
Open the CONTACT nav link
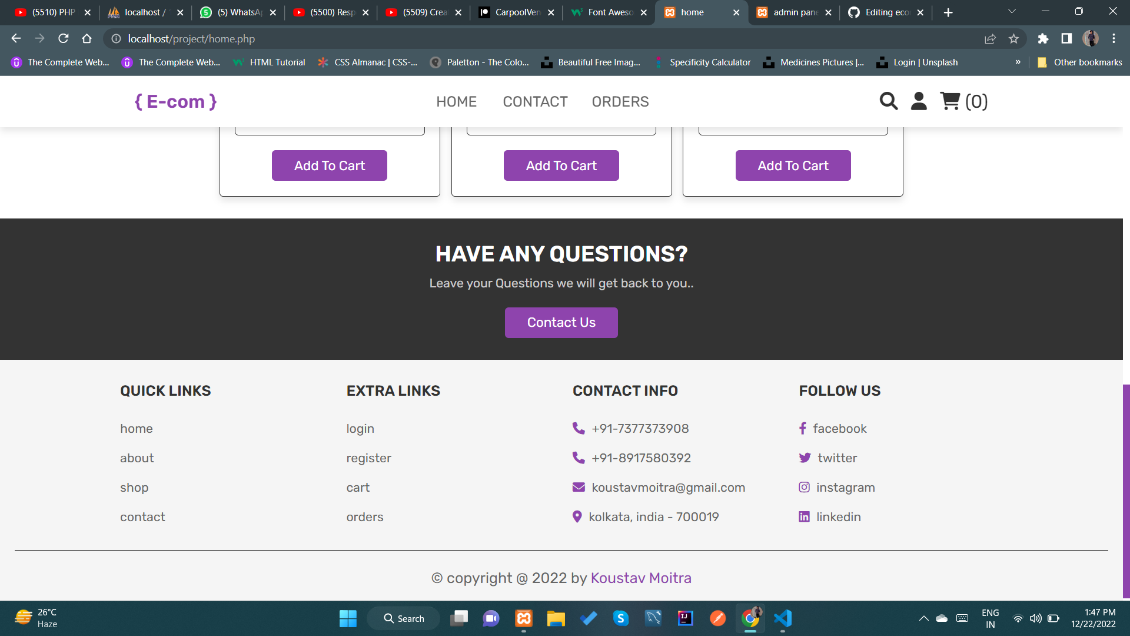coord(535,101)
